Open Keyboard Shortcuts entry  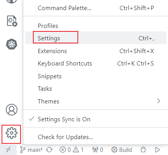[96, 64]
